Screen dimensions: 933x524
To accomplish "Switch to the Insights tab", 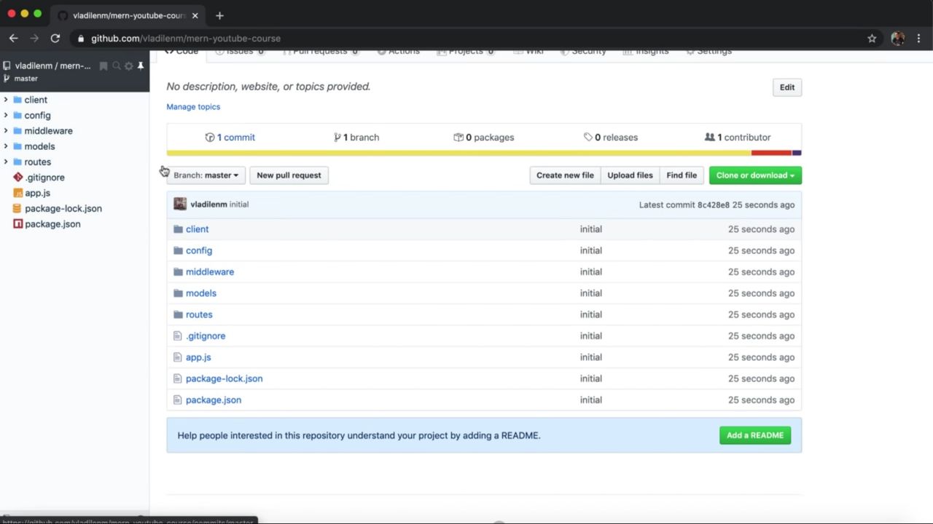I will click(x=646, y=52).
